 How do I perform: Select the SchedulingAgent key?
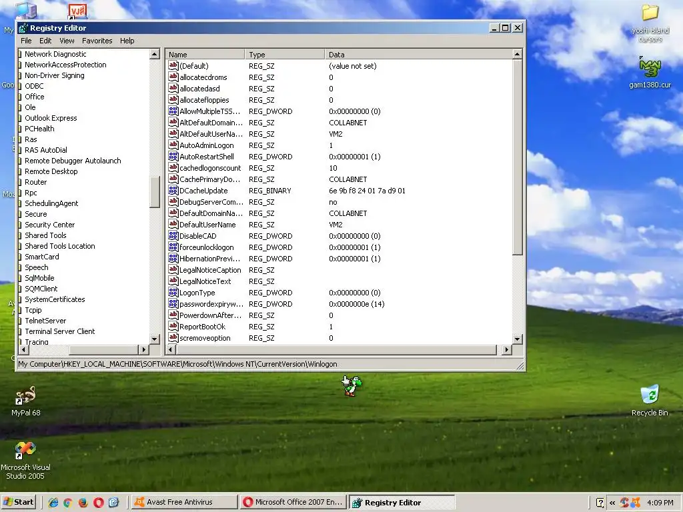pos(51,203)
